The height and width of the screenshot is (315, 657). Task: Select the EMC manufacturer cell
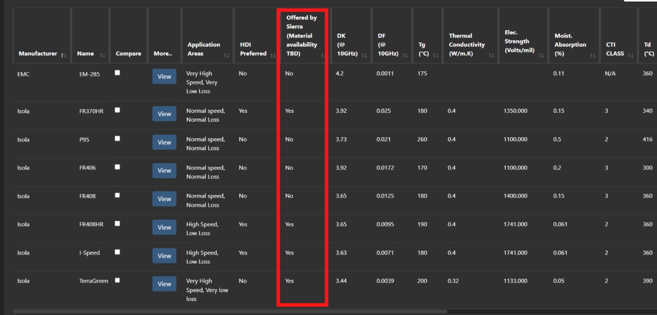point(23,74)
